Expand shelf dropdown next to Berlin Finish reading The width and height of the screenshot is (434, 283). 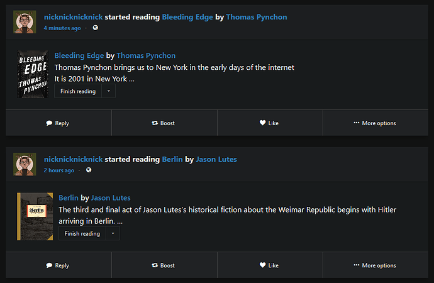pyautogui.click(x=113, y=233)
